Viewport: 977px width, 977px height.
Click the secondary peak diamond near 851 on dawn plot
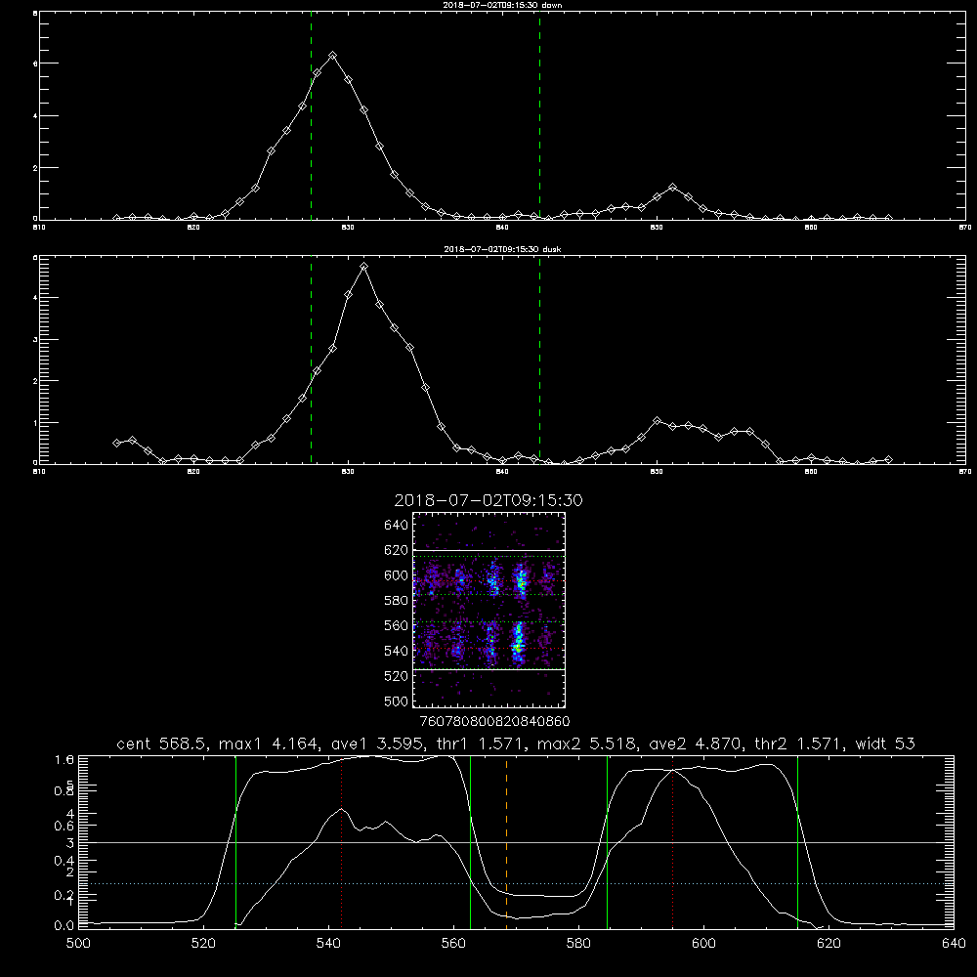(672, 187)
